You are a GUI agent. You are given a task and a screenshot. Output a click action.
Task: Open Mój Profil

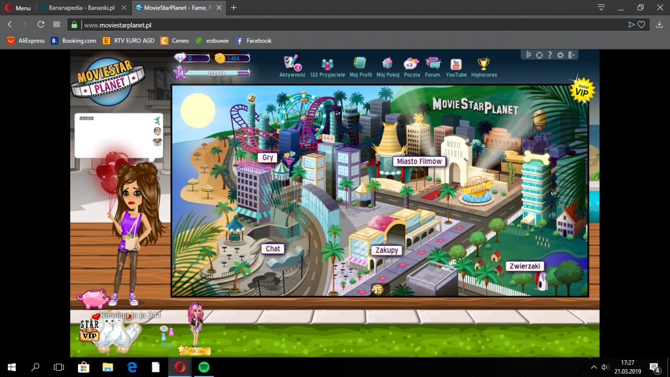tap(361, 67)
